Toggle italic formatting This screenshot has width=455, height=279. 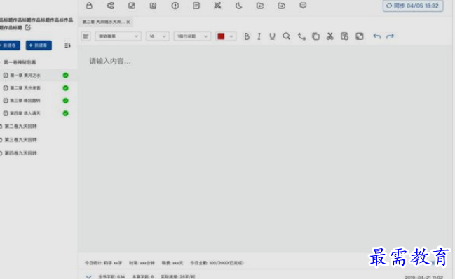click(259, 36)
